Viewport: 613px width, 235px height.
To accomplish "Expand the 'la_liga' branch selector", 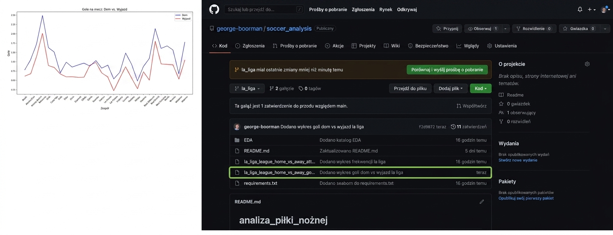I will coord(247,88).
